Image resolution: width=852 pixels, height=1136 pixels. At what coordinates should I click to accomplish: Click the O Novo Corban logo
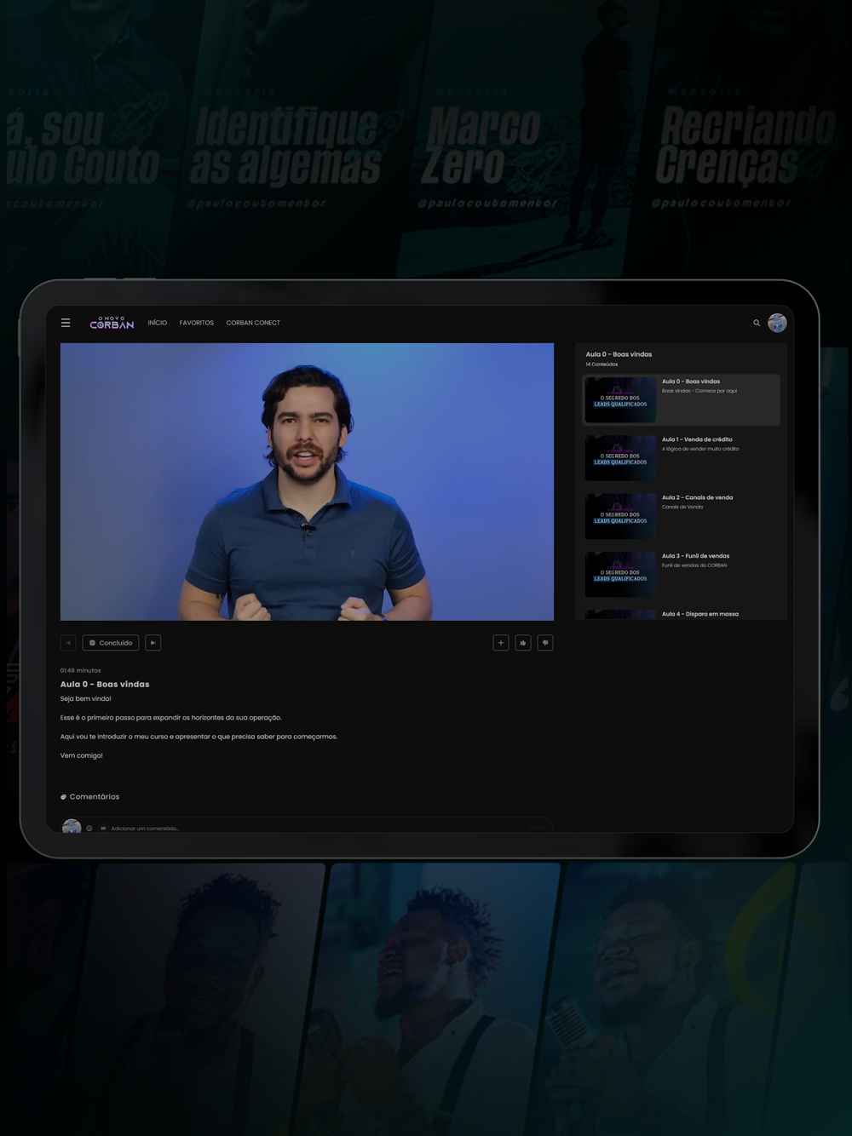click(112, 323)
